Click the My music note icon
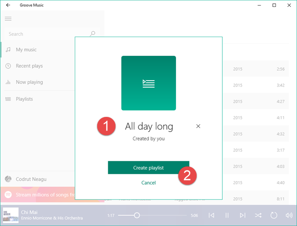This screenshot has width=297, height=226. coord(8,50)
